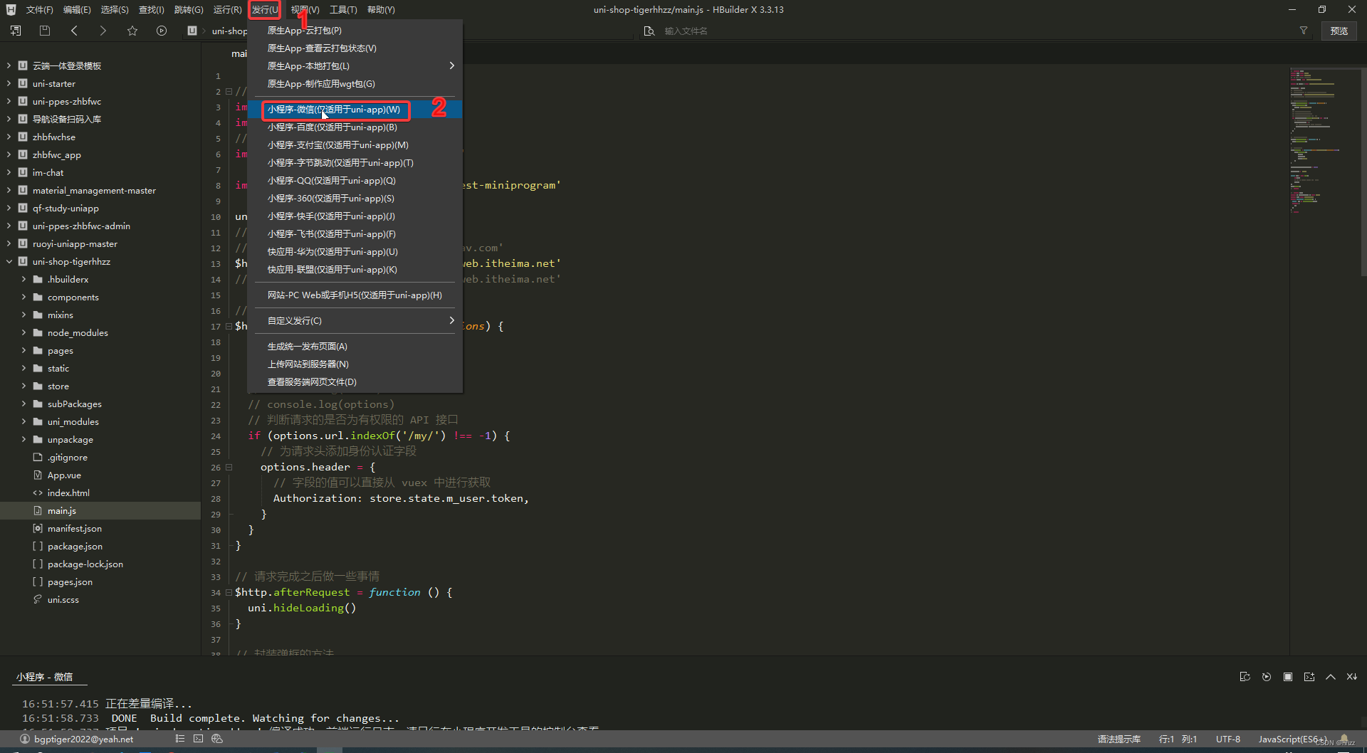Image resolution: width=1367 pixels, height=753 pixels.
Task: Go forward with the right arrow icon
Action: point(103,31)
